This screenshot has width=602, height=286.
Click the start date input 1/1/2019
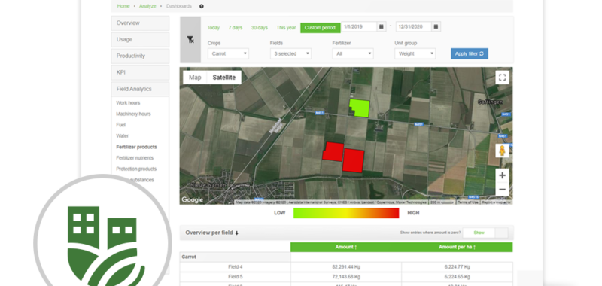click(359, 26)
